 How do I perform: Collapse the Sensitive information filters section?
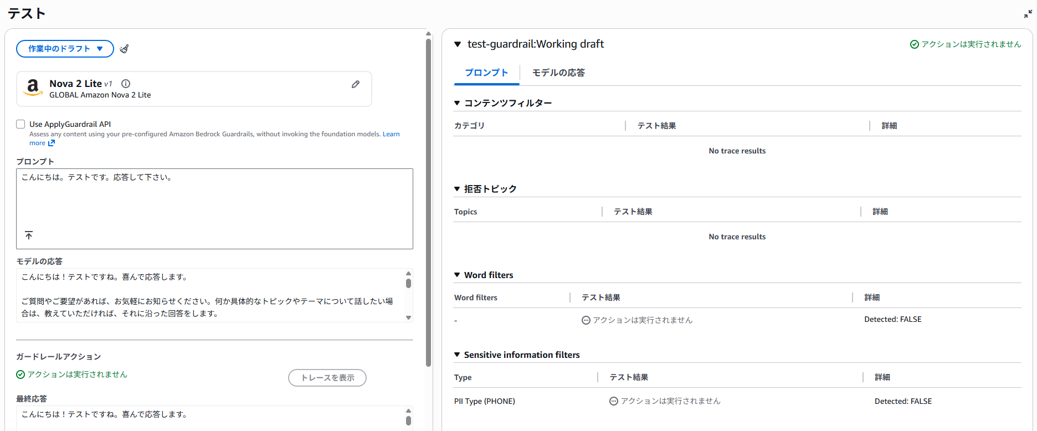point(457,355)
